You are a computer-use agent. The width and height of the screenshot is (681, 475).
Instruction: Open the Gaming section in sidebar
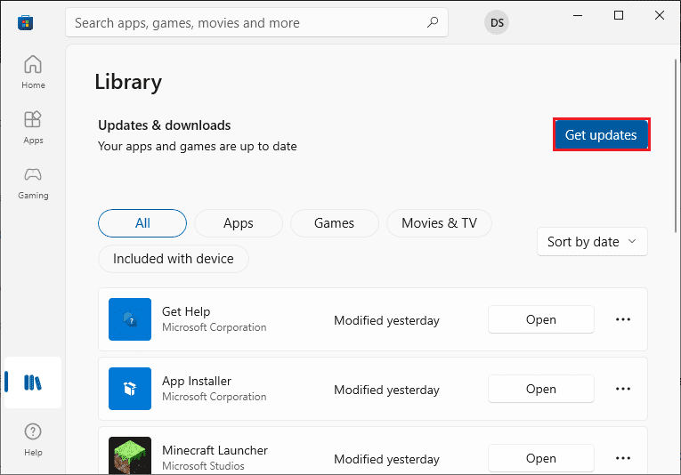[x=33, y=181]
